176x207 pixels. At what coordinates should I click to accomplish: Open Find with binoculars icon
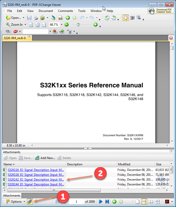(x=8, y=31)
